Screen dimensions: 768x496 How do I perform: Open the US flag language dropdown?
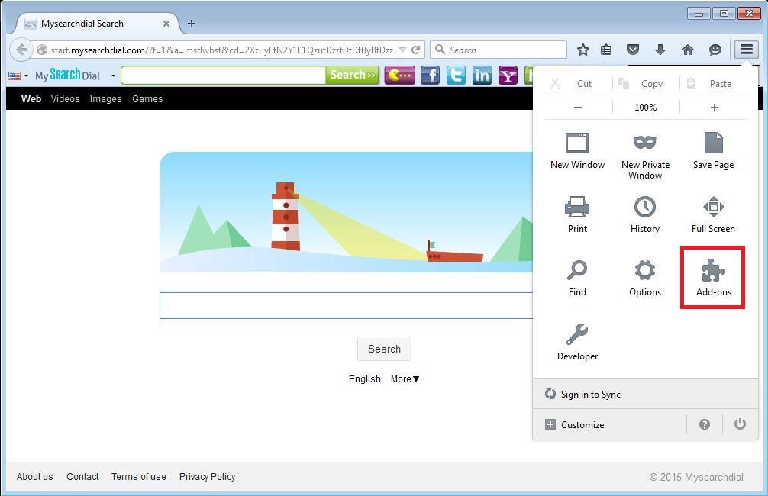click(x=18, y=76)
